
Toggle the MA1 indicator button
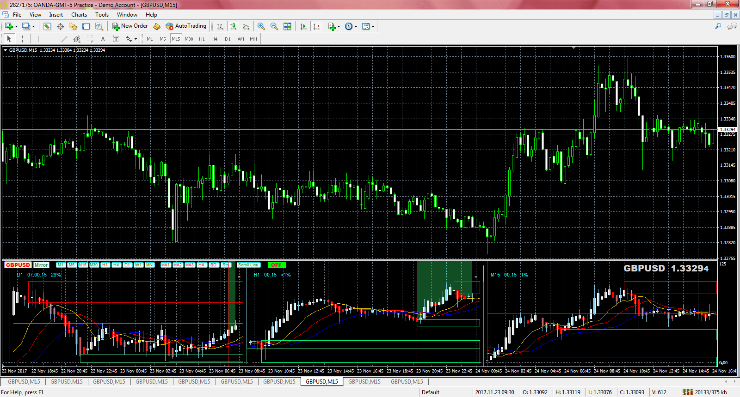(166, 265)
